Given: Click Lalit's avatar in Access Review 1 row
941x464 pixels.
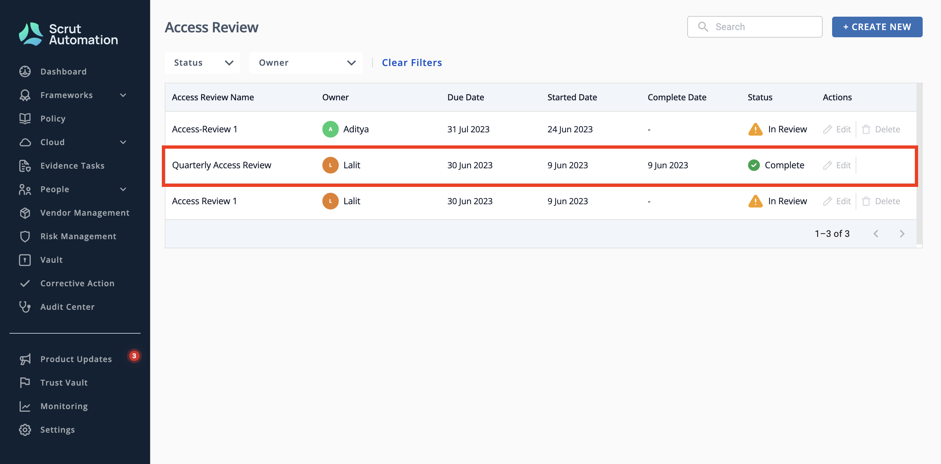Looking at the screenshot, I should click(330, 201).
